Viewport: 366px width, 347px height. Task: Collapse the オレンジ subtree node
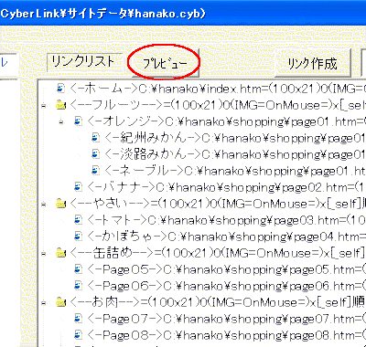[x=61, y=122]
